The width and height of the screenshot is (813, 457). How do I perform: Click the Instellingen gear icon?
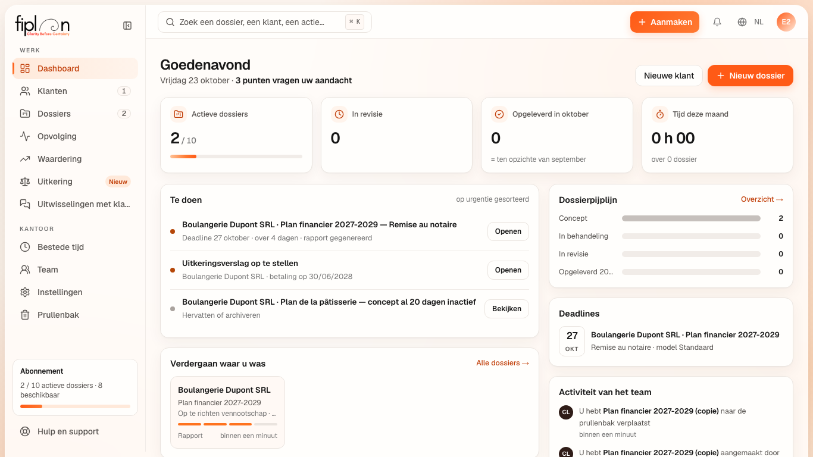click(25, 292)
